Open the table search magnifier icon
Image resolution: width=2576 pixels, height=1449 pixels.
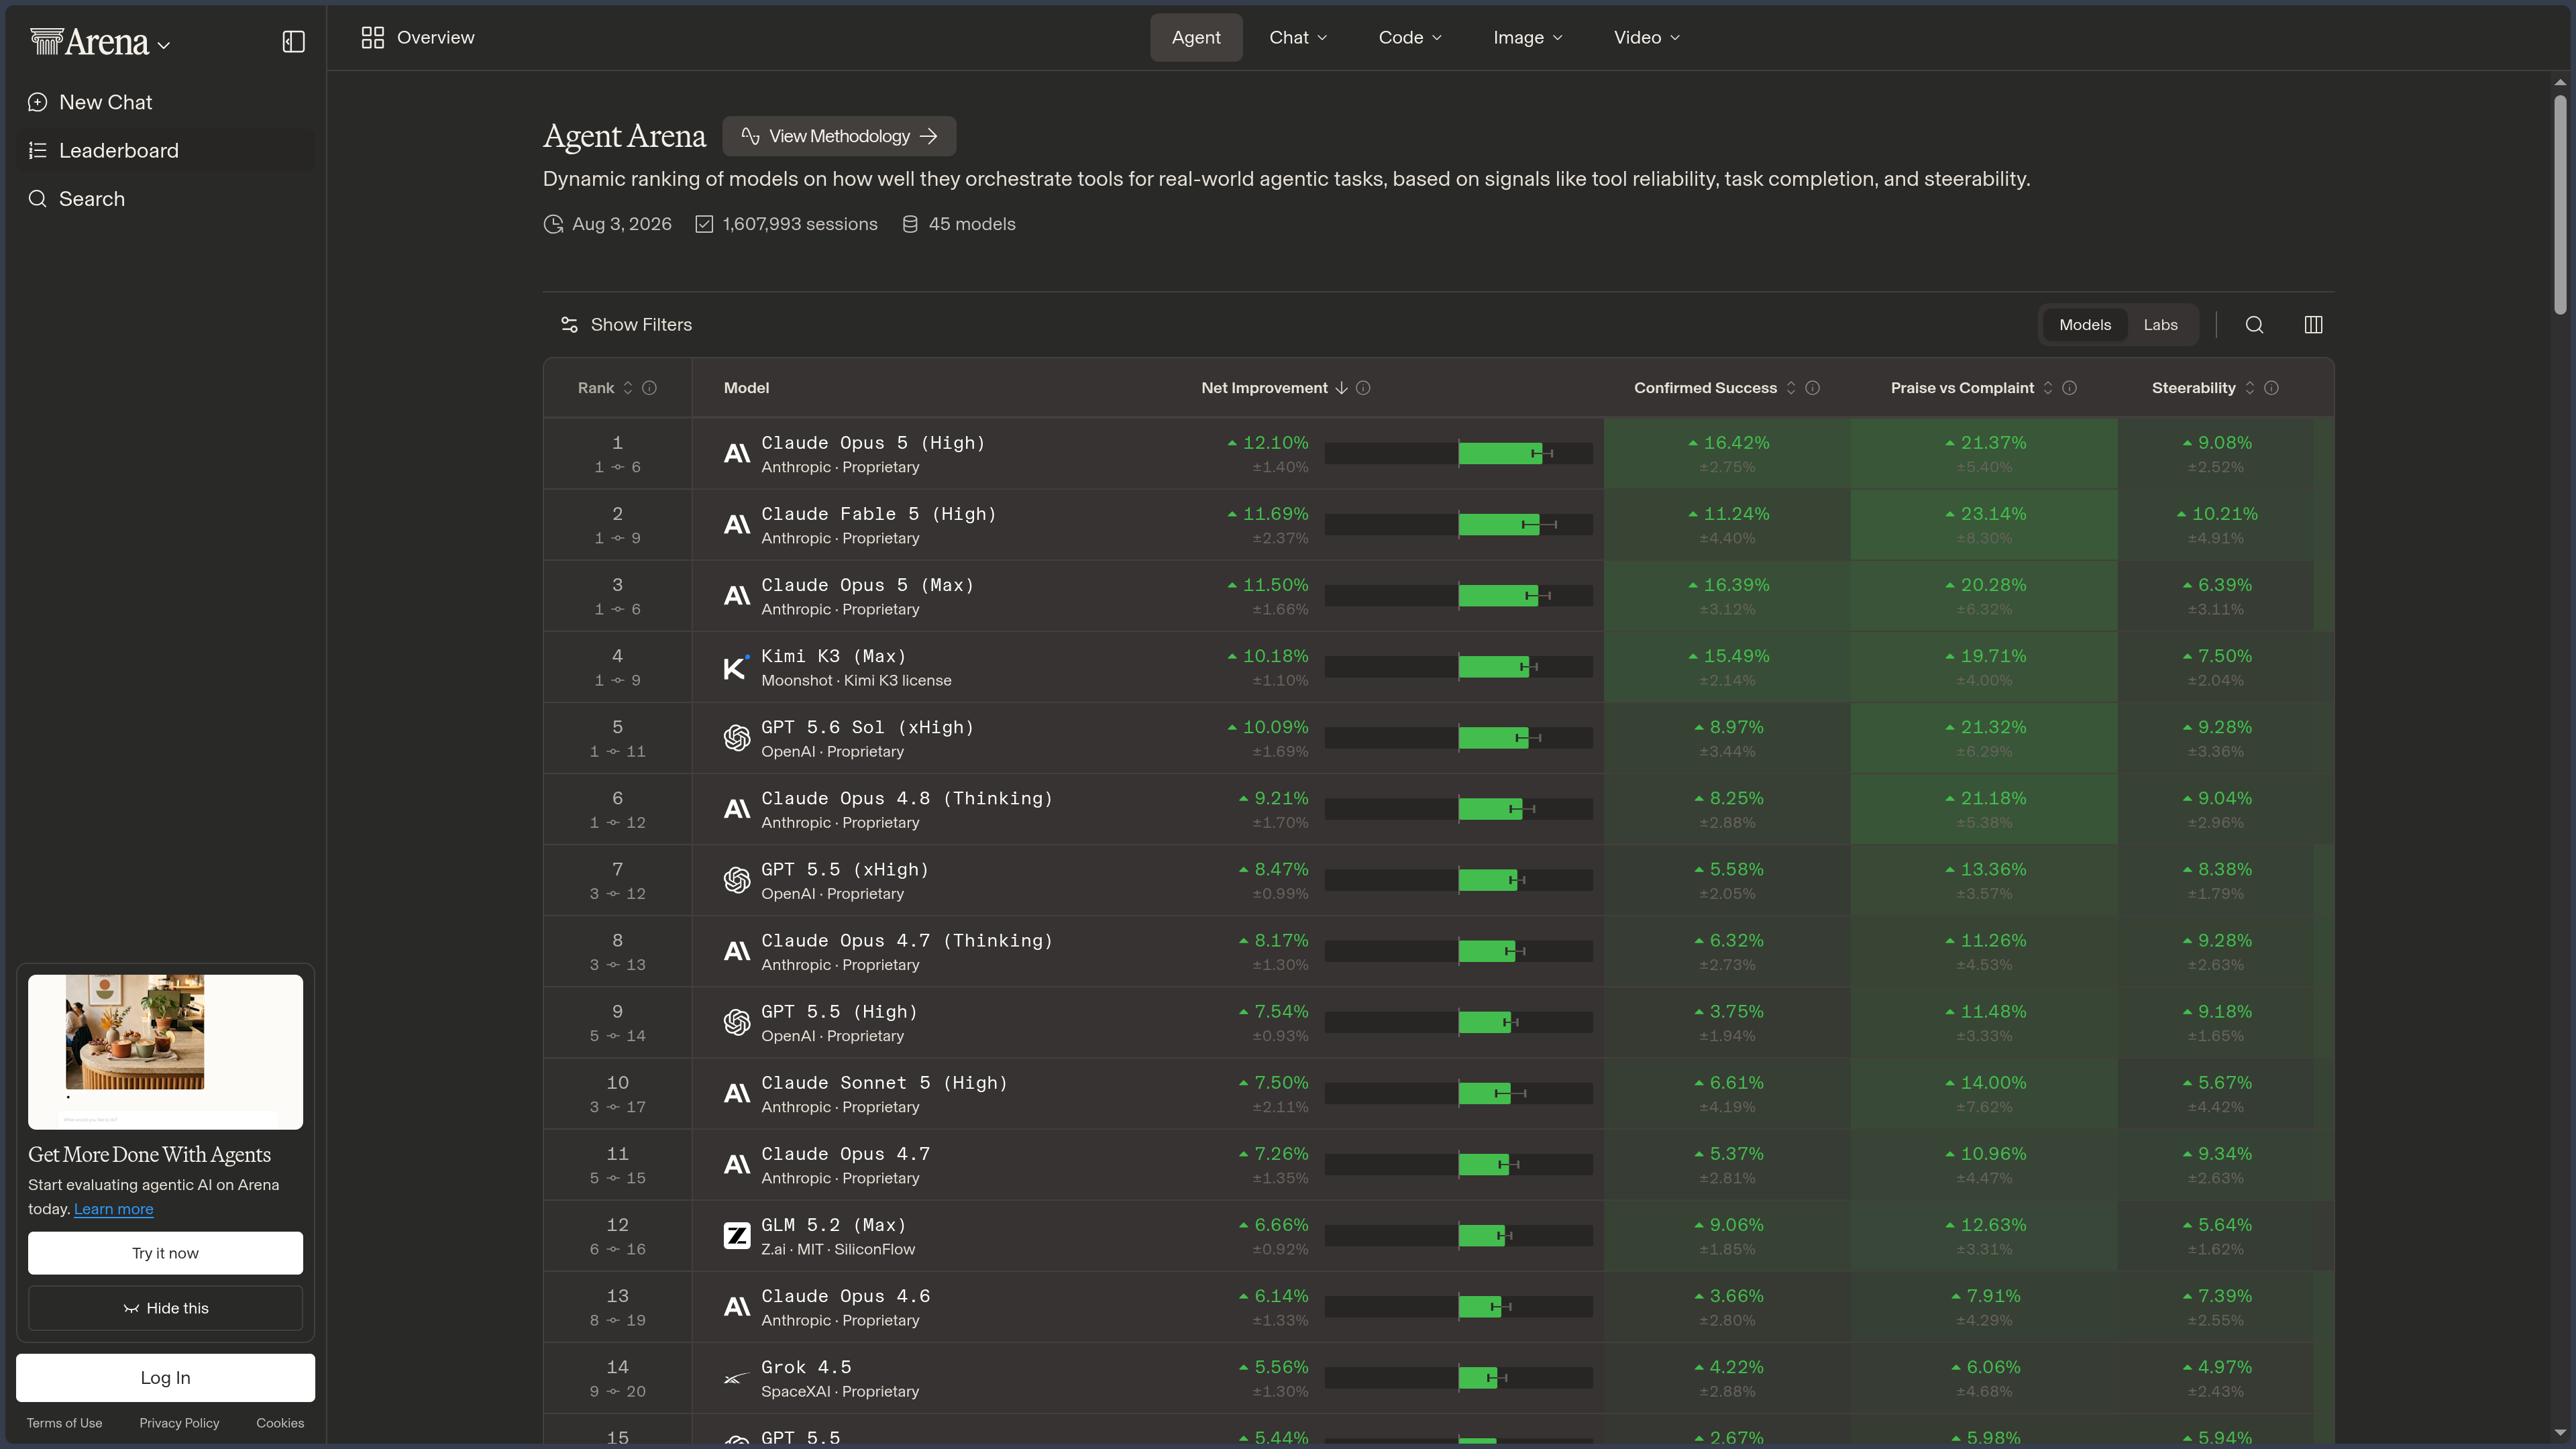pyautogui.click(x=2254, y=325)
